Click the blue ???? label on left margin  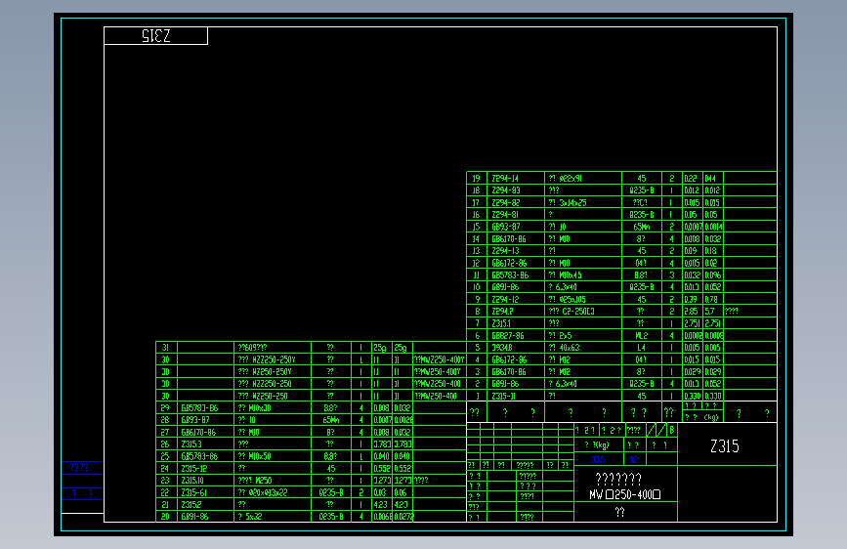point(79,468)
